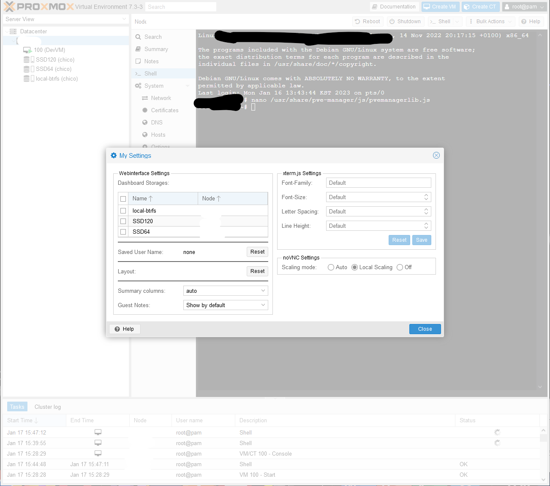Select the Auto scaling mode radio

pyautogui.click(x=331, y=267)
